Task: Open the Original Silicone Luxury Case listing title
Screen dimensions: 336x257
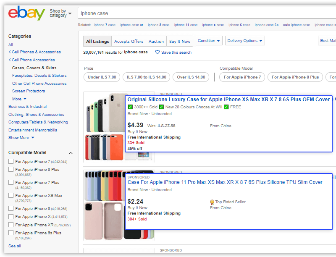Action: point(228,100)
